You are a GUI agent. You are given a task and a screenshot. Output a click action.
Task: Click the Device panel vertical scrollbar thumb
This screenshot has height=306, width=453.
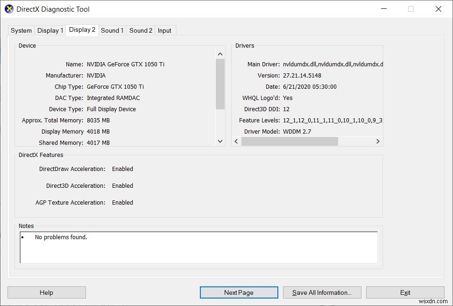pyautogui.click(x=219, y=84)
